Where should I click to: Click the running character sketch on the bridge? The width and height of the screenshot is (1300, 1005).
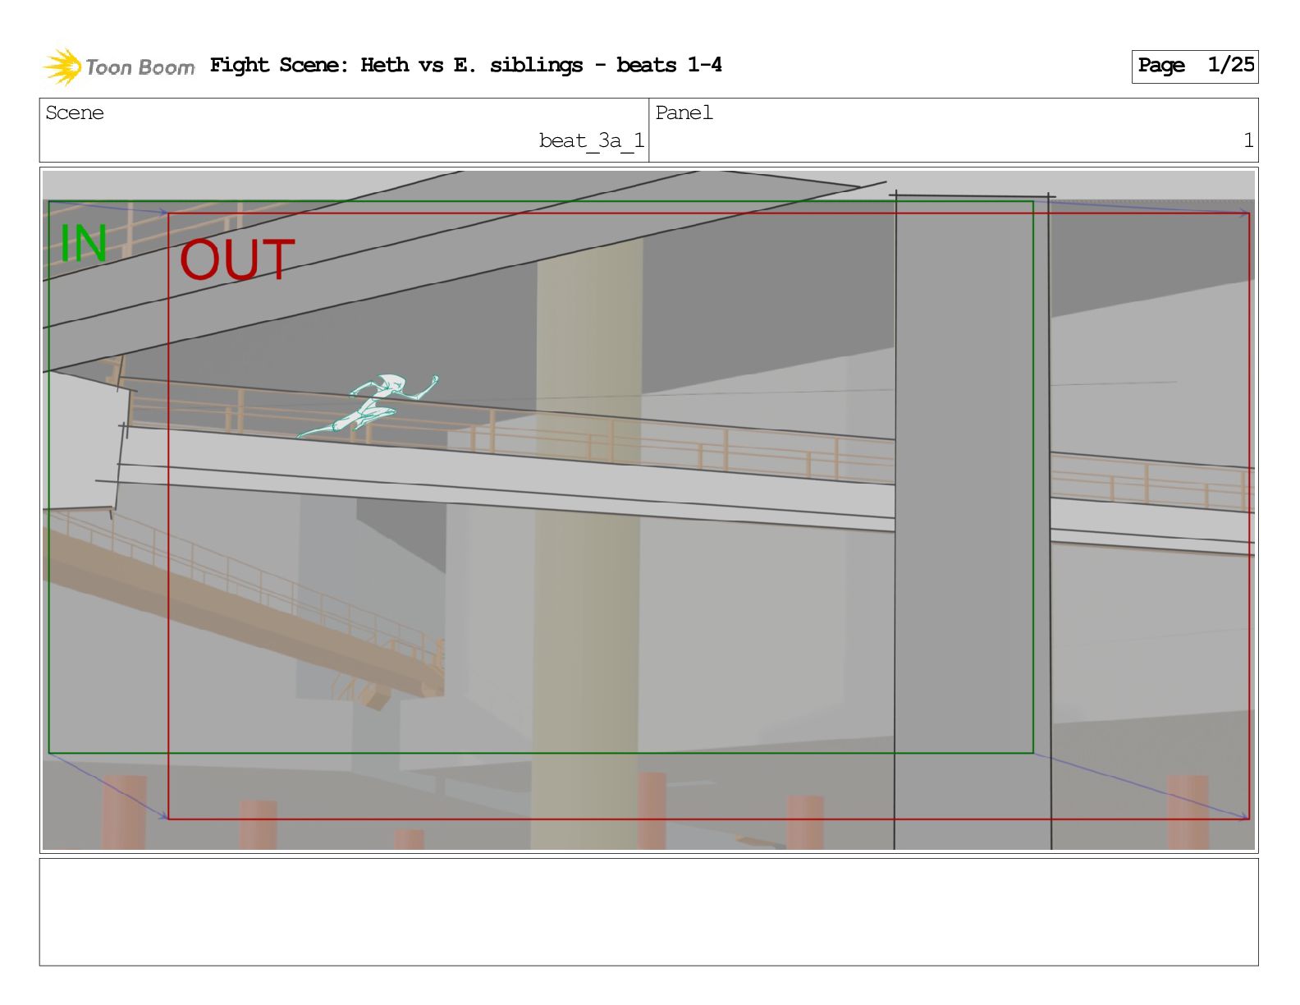tap(368, 406)
